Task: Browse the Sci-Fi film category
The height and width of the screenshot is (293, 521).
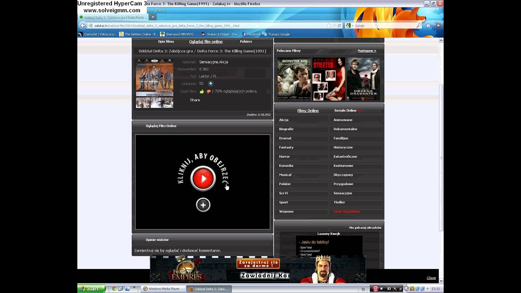Action: [283, 193]
